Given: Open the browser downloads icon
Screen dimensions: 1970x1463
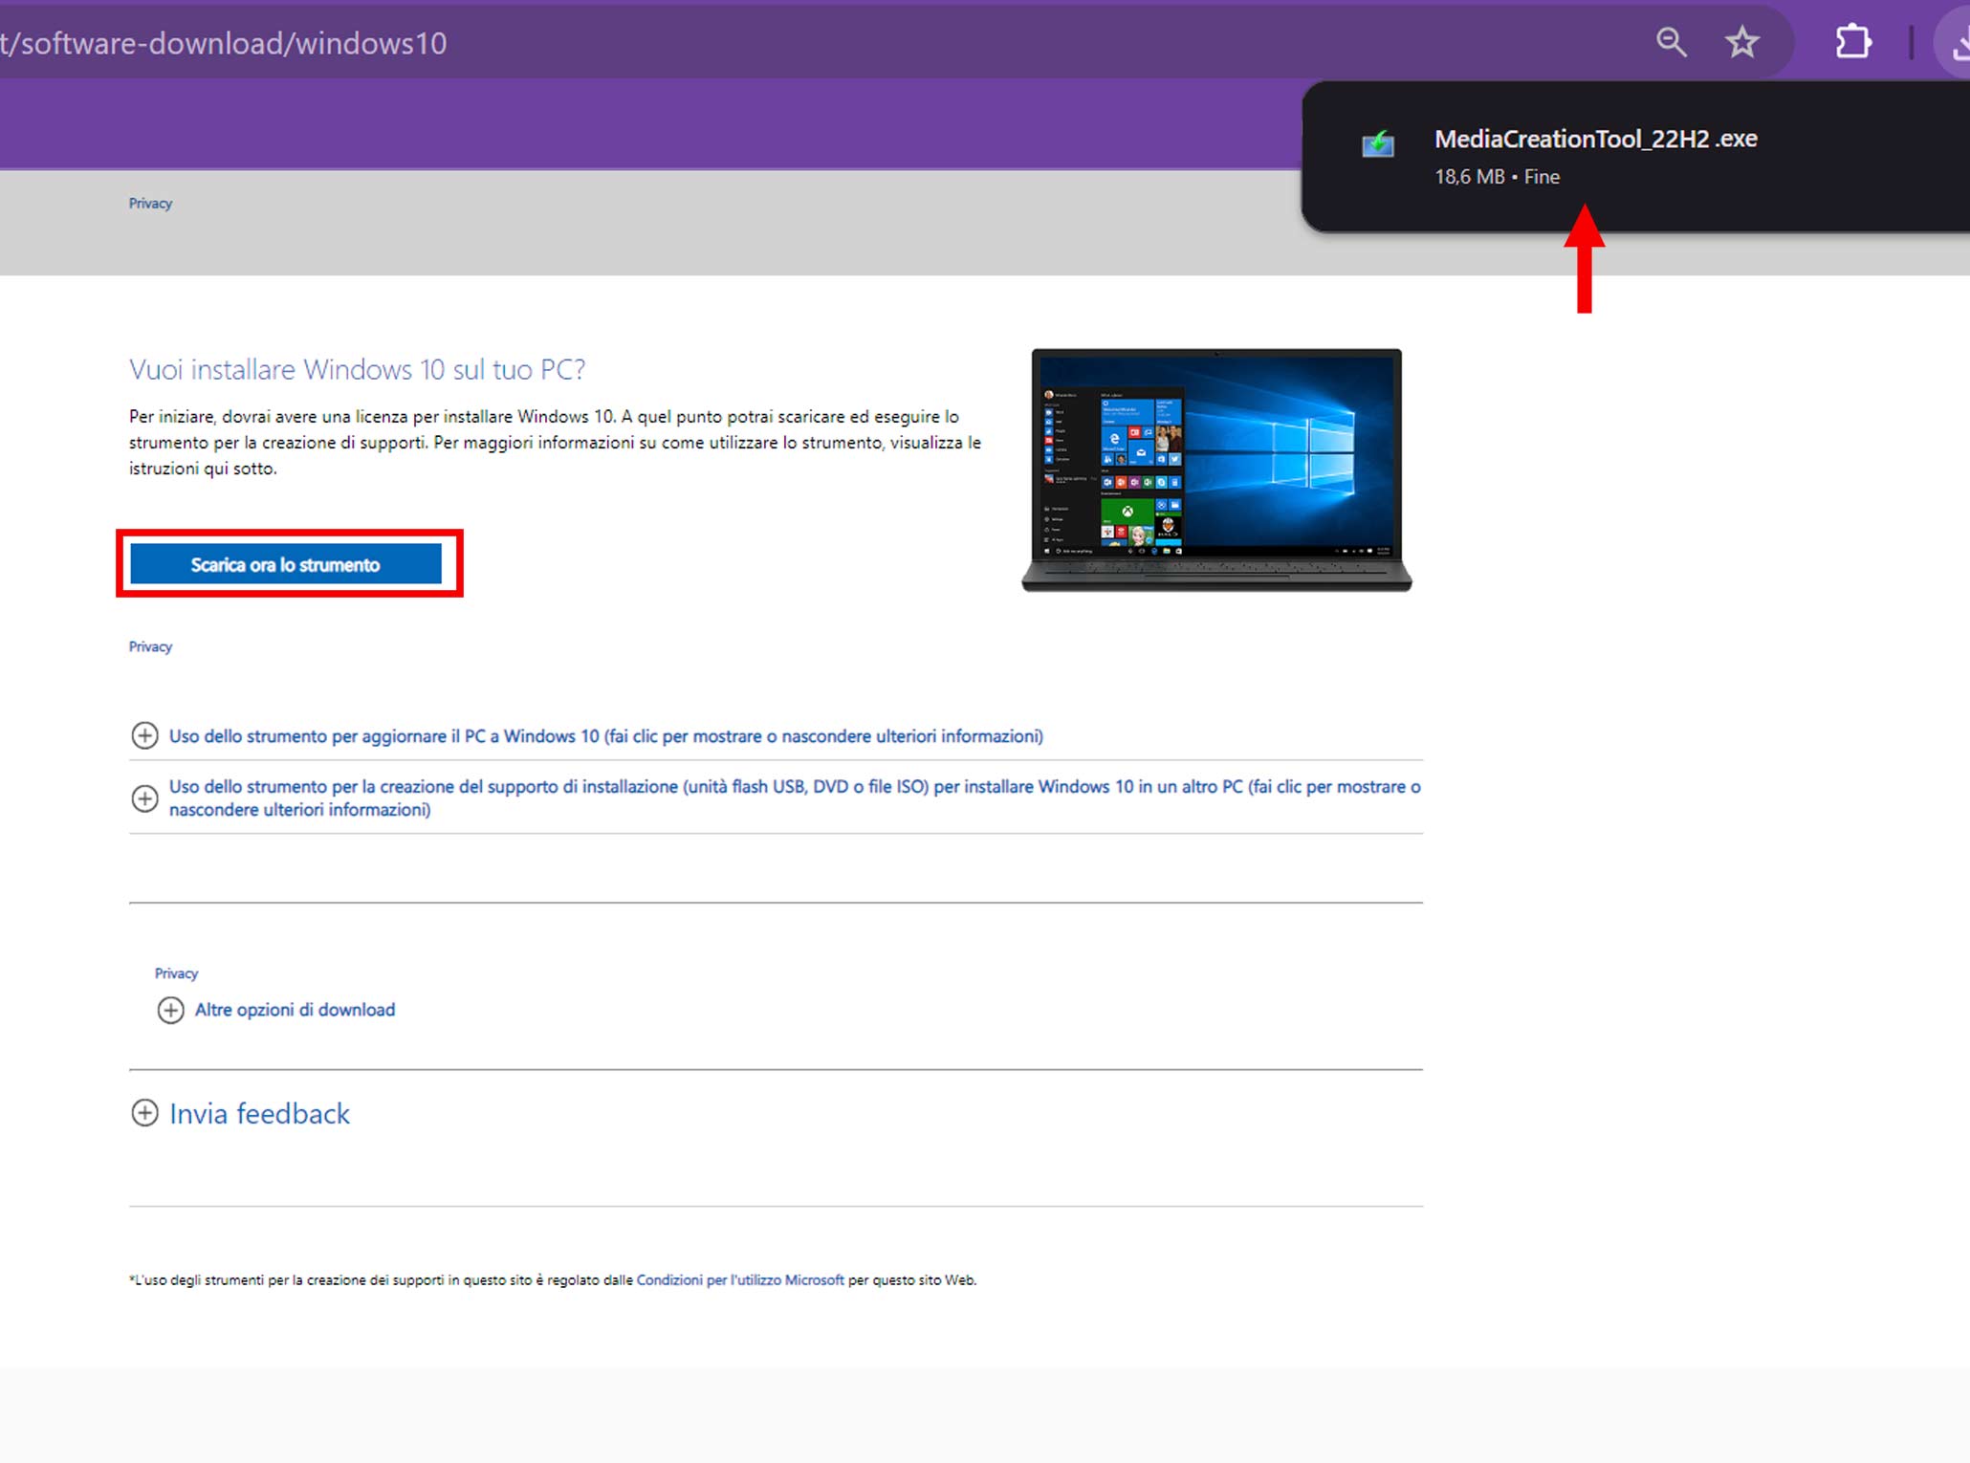Looking at the screenshot, I should click(1957, 43).
